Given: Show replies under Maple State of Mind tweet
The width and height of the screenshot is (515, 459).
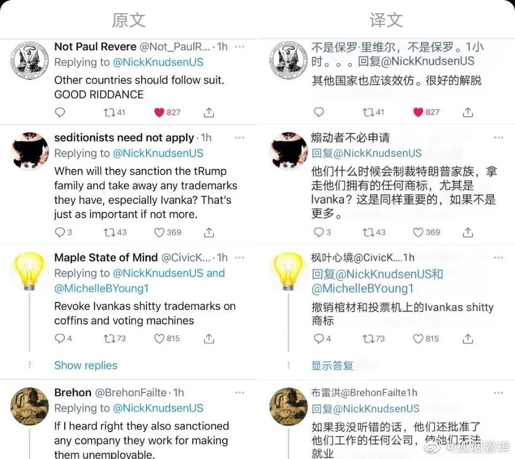Looking at the screenshot, I should tap(86, 365).
